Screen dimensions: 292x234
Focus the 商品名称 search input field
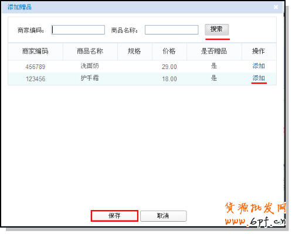tap(172, 30)
